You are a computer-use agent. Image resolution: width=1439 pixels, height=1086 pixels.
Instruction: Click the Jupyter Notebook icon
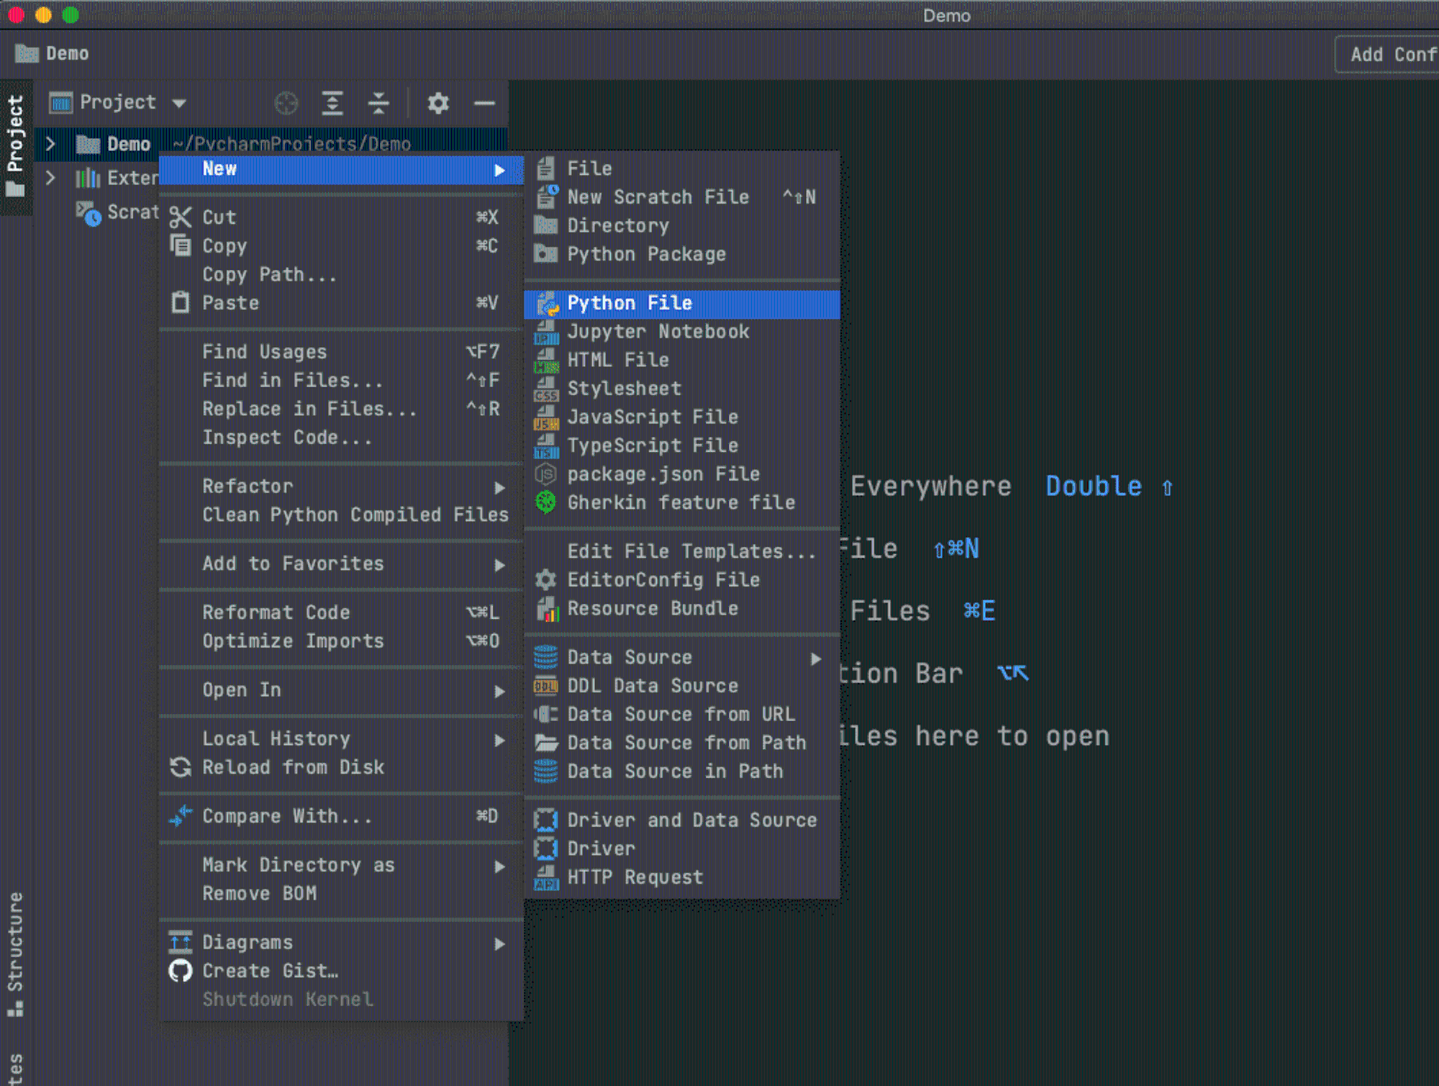(x=547, y=332)
